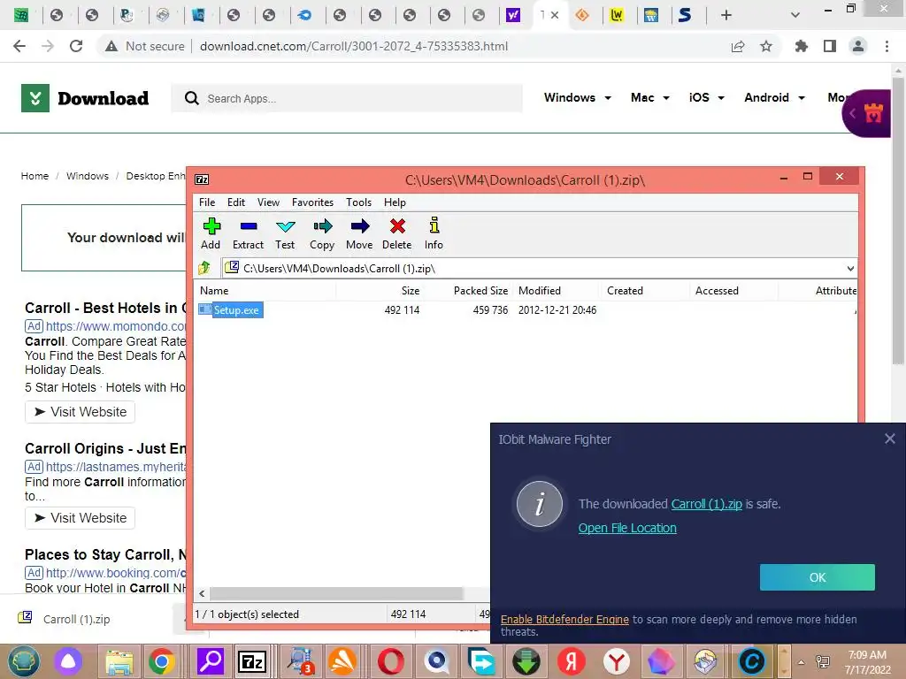Open the Edit menu in 7-Zip
The height and width of the screenshot is (679, 906).
click(235, 202)
